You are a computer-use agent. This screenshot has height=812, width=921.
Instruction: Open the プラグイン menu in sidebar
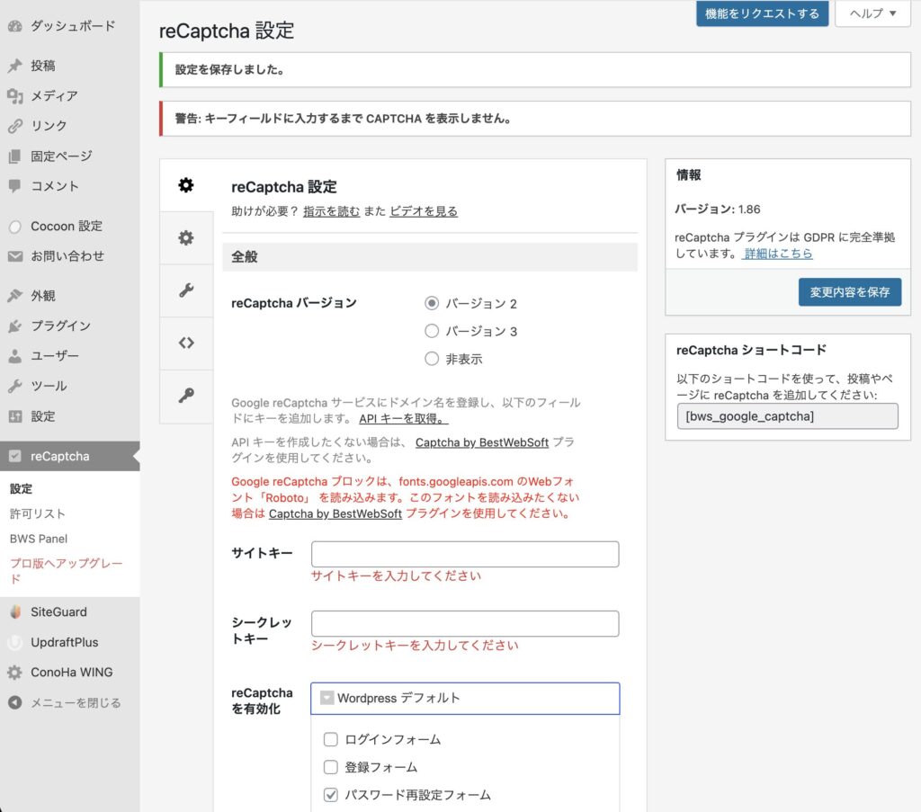(60, 326)
